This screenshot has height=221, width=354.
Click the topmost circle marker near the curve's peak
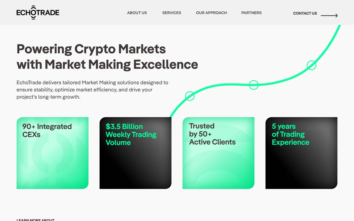click(x=311, y=65)
